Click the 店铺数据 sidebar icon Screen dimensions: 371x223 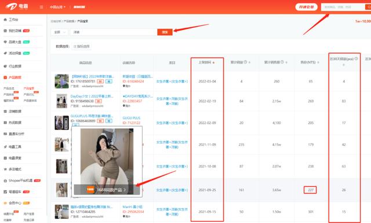click(x=5, y=112)
